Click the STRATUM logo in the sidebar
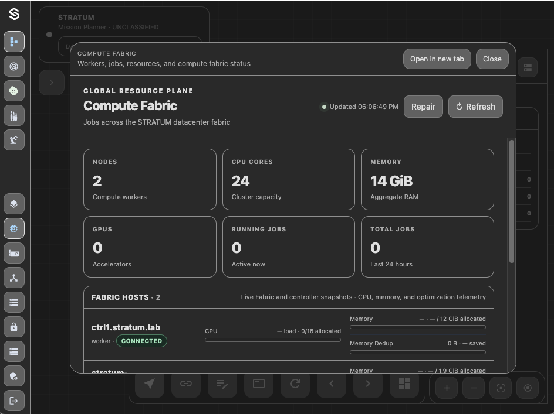 pyautogui.click(x=14, y=14)
